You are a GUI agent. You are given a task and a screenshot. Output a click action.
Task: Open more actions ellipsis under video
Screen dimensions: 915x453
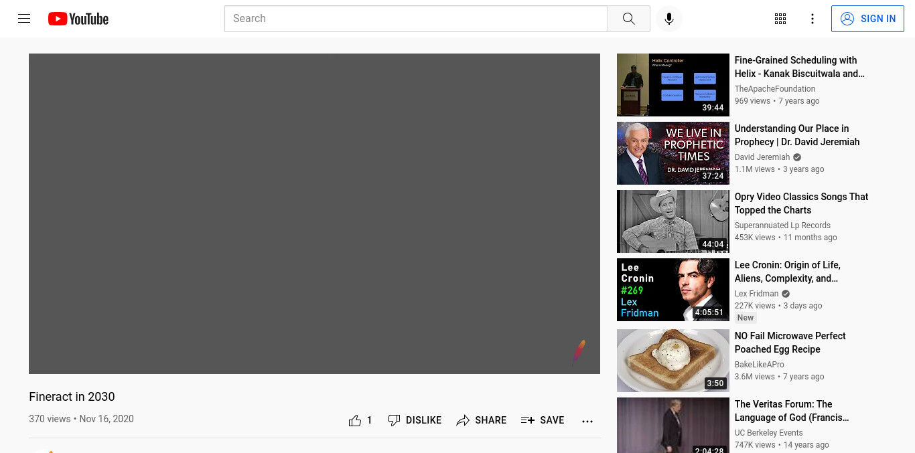click(x=587, y=421)
